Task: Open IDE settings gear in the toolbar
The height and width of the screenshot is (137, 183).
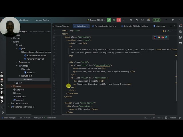Action: (148, 20)
